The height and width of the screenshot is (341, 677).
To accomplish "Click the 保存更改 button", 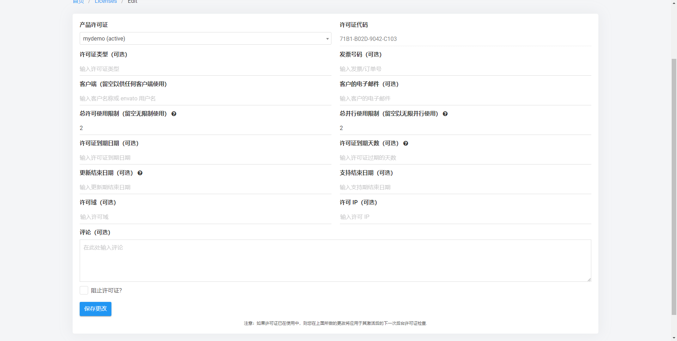I will coord(96,309).
